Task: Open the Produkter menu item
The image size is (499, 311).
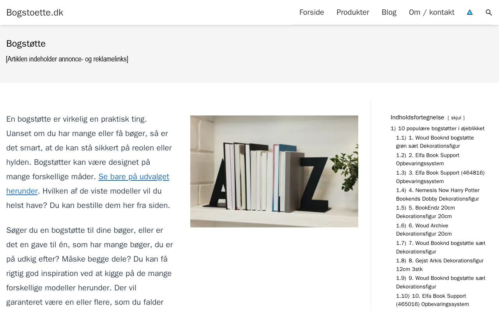Action: [x=353, y=12]
